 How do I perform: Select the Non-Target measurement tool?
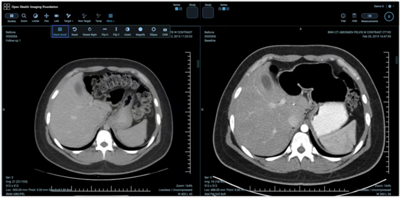point(84,18)
